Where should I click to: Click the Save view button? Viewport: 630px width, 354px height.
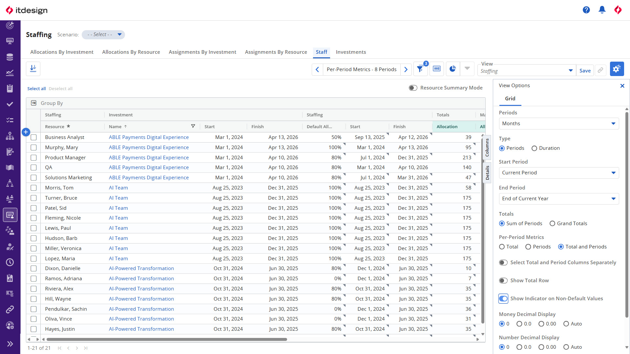[585, 70]
